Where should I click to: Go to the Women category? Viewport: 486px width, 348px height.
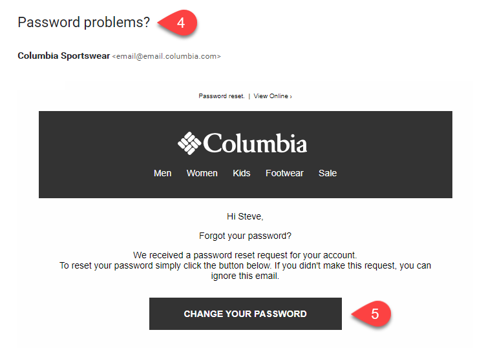pos(202,173)
